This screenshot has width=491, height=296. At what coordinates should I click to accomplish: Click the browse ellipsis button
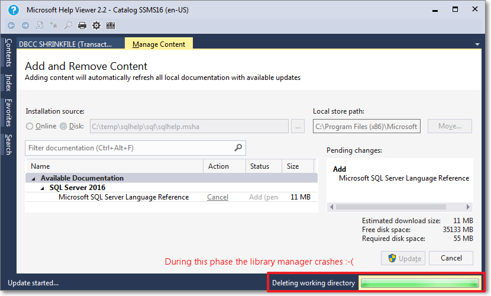click(298, 126)
